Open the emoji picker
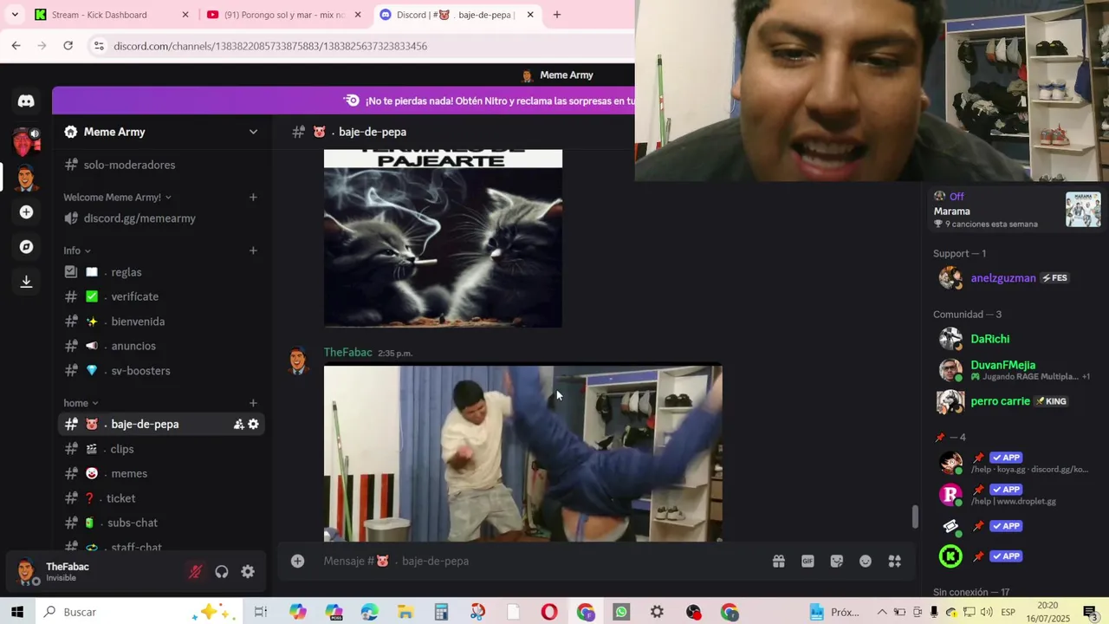The width and height of the screenshot is (1109, 624). (866, 562)
